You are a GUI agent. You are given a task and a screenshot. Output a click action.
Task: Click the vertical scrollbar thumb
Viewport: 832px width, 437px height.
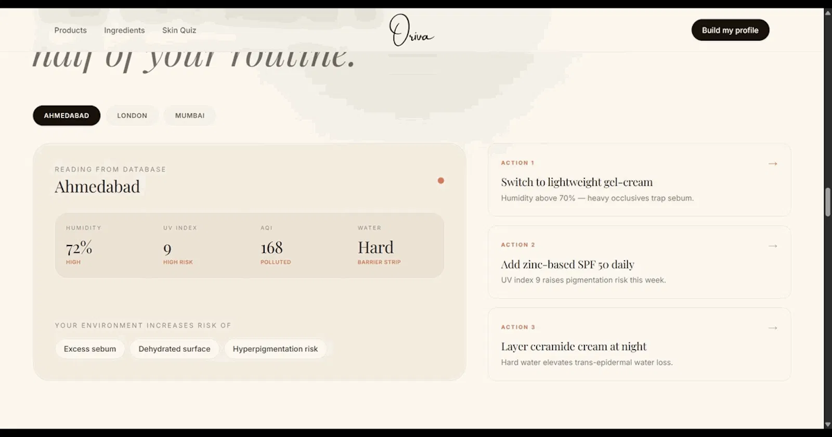(828, 202)
